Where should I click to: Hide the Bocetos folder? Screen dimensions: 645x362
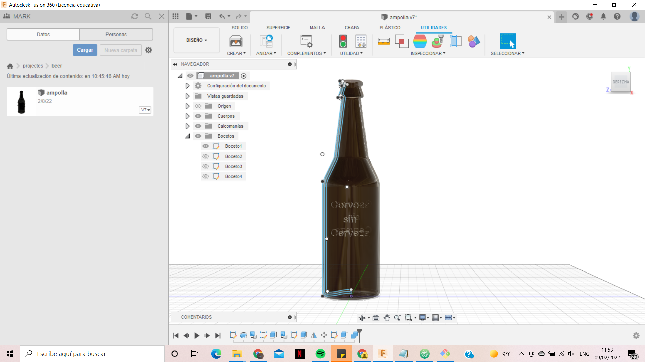pyautogui.click(x=198, y=136)
